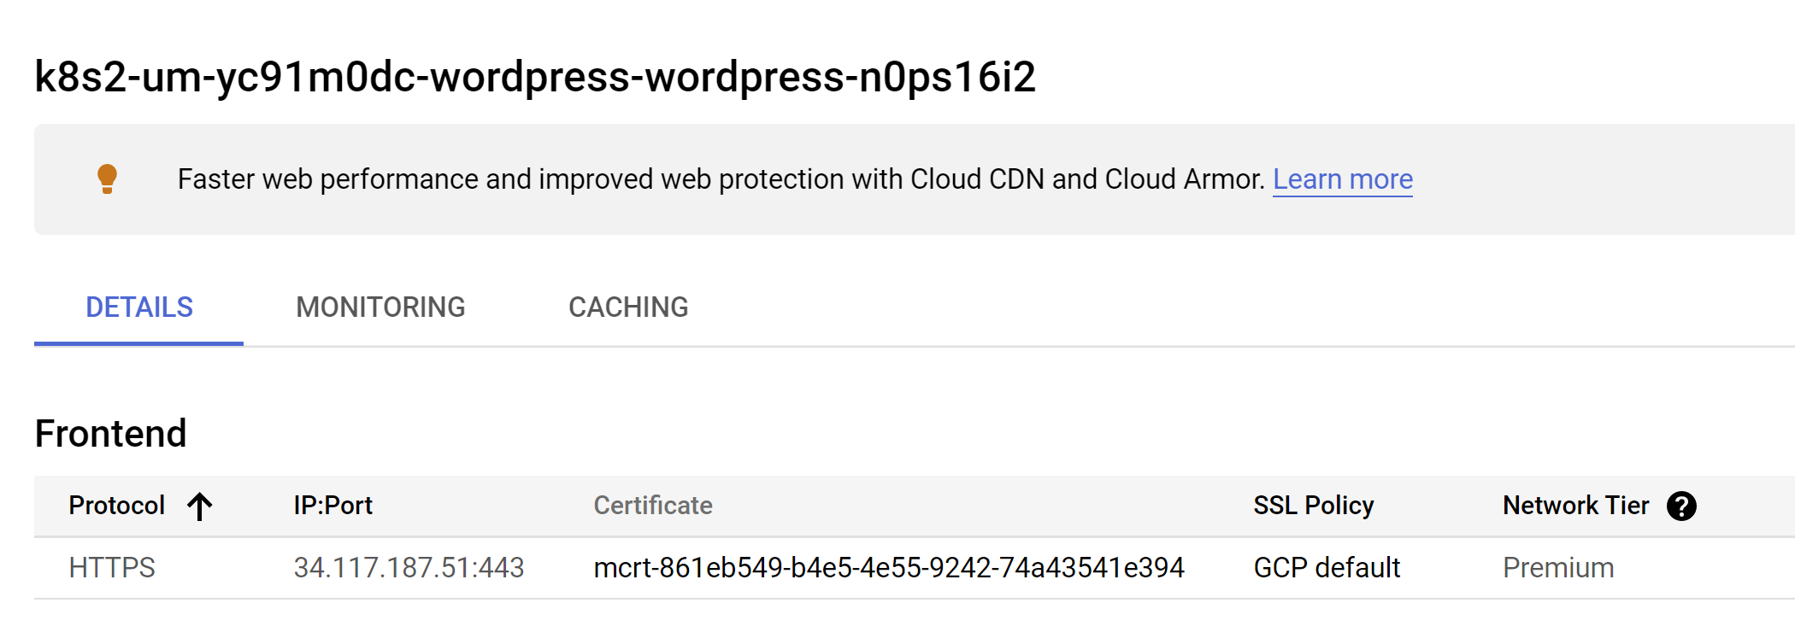Viewport: 1795px width, 638px height.
Task: Select the certificate mcrt-861eb549 entry
Action: pos(890,566)
